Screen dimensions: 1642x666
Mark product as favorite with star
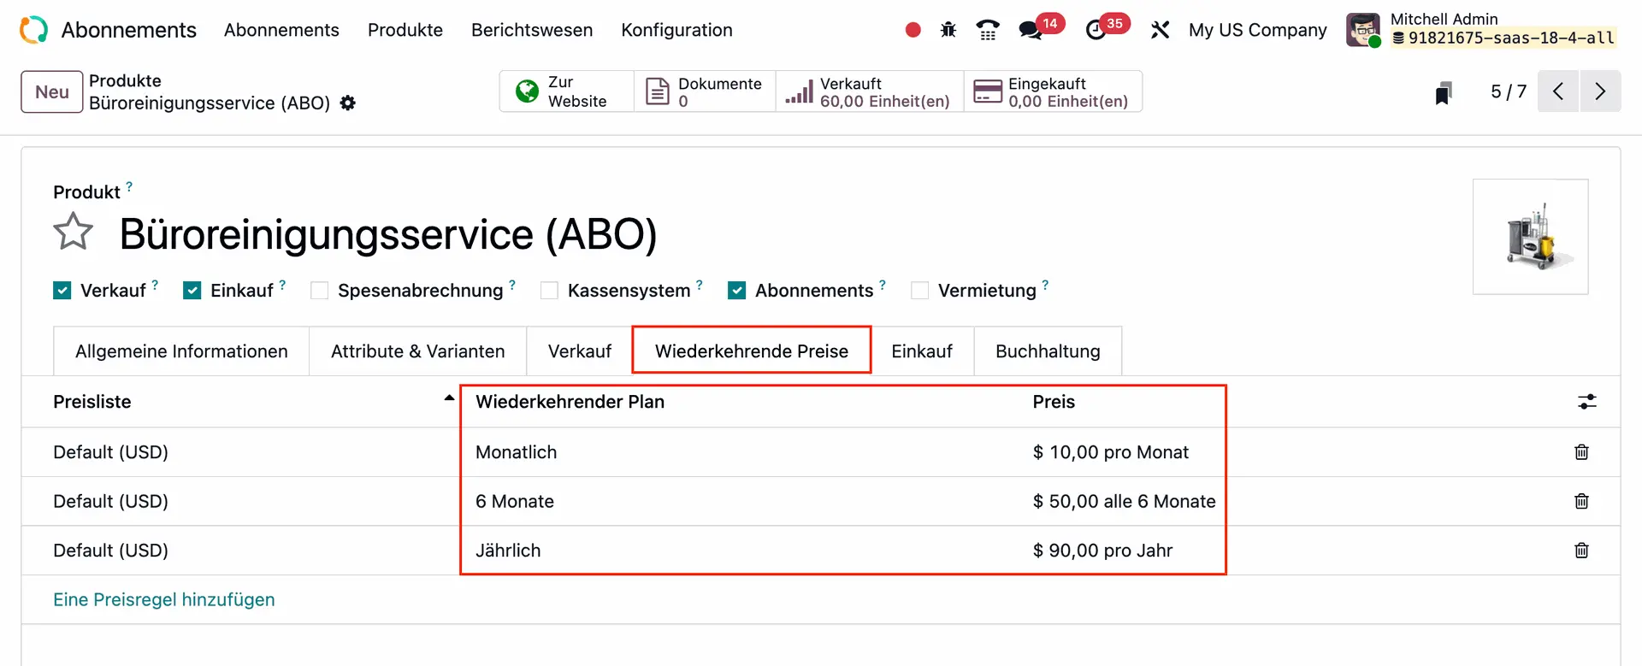[74, 232]
